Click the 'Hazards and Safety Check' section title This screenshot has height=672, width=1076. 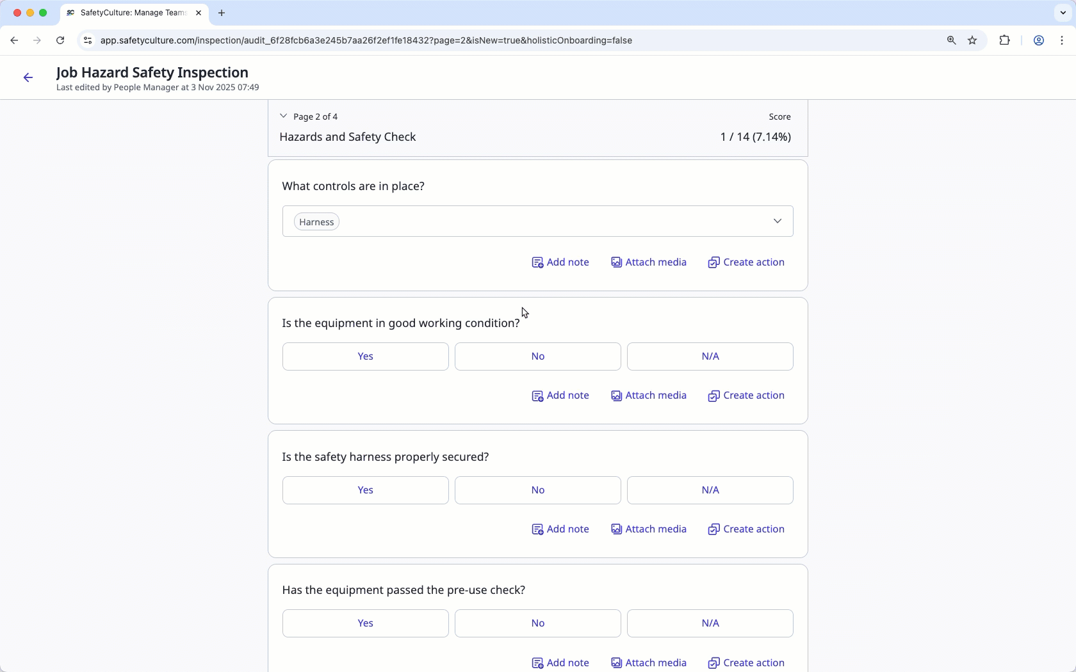pyautogui.click(x=348, y=137)
